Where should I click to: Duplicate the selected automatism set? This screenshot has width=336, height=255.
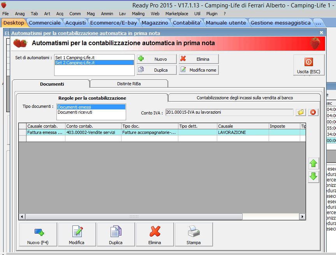point(157,70)
